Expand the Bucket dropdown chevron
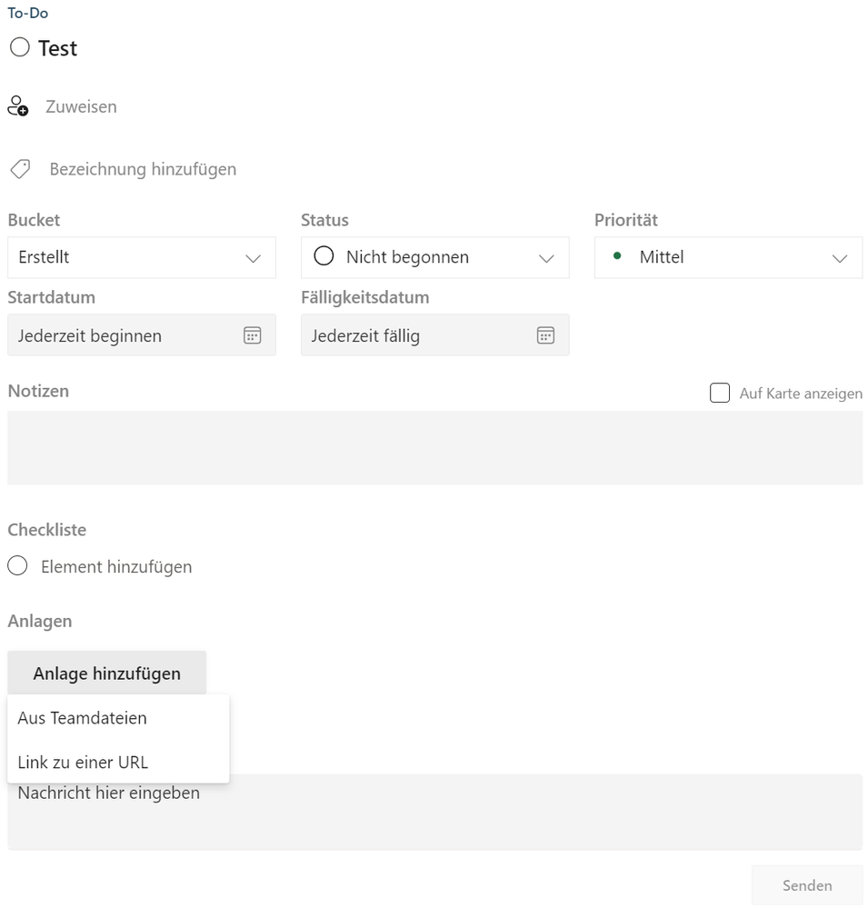The height and width of the screenshot is (908, 868). click(254, 258)
